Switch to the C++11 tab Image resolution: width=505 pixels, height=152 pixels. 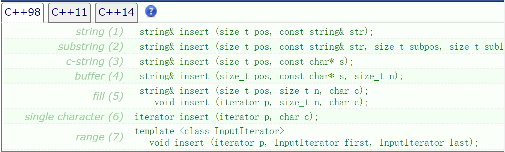69,12
